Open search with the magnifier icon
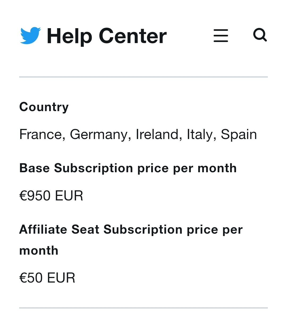Screen dimensions: 287x311 [260, 35]
